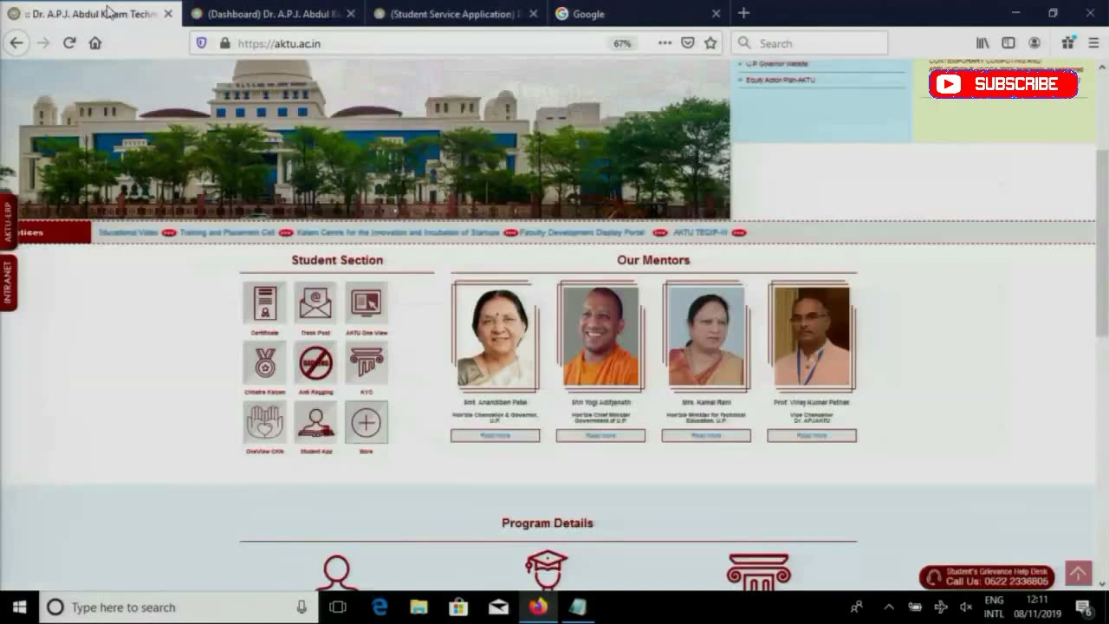Viewport: 1109px width, 624px height.
Task: Click Yogi Adityanath's portrait photo
Action: click(x=600, y=336)
